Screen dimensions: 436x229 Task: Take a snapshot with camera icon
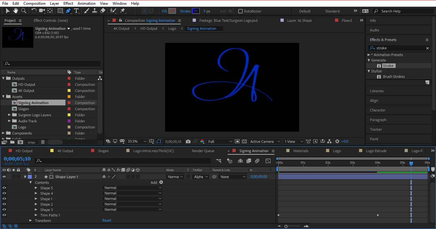coord(188,141)
